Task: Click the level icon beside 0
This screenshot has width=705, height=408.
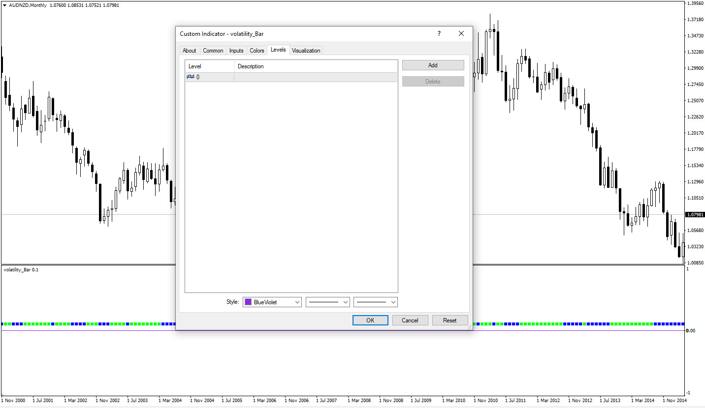Action: coord(190,77)
